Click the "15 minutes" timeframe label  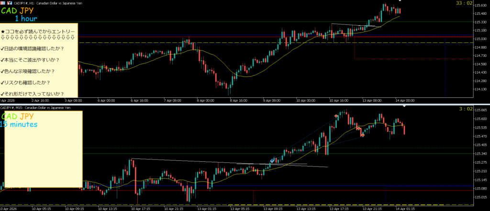click(19, 124)
